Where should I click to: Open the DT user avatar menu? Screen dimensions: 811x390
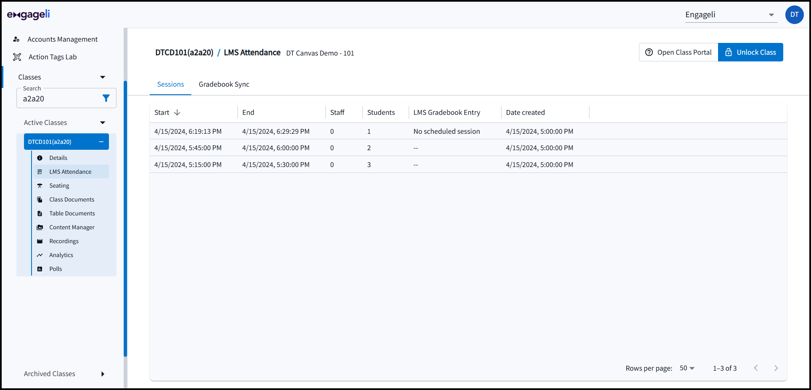[794, 15]
